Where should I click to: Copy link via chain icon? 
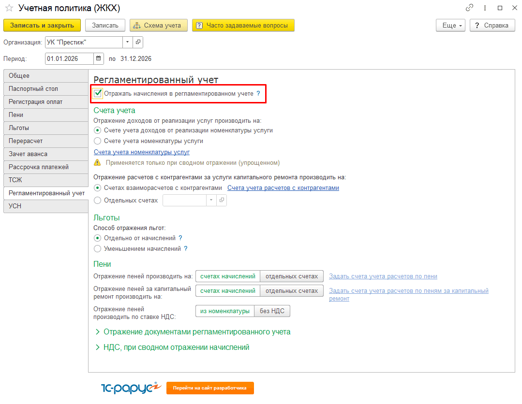[469, 8]
